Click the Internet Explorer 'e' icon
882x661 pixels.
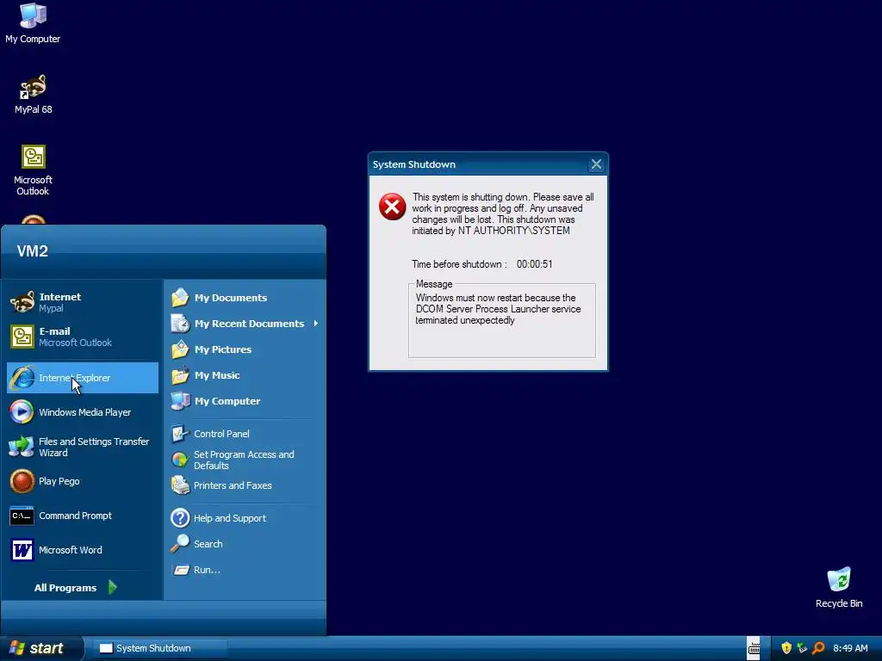tap(22, 378)
